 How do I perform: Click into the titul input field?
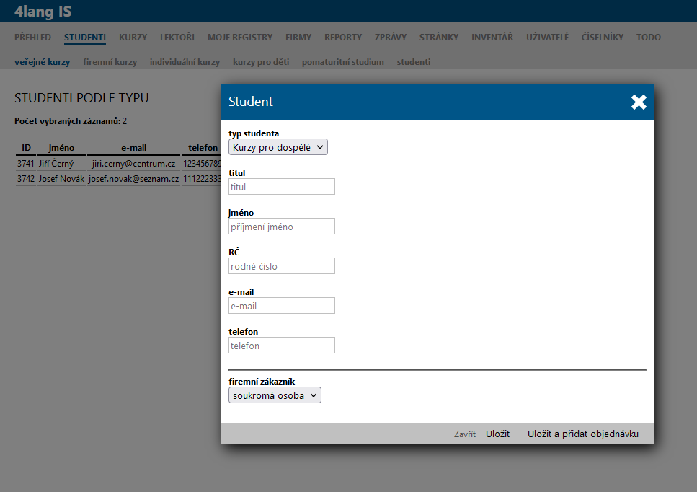[282, 187]
